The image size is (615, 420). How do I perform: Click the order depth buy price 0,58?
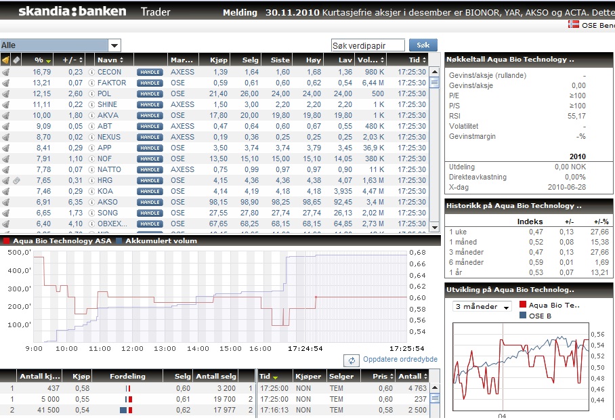pyautogui.click(x=83, y=388)
